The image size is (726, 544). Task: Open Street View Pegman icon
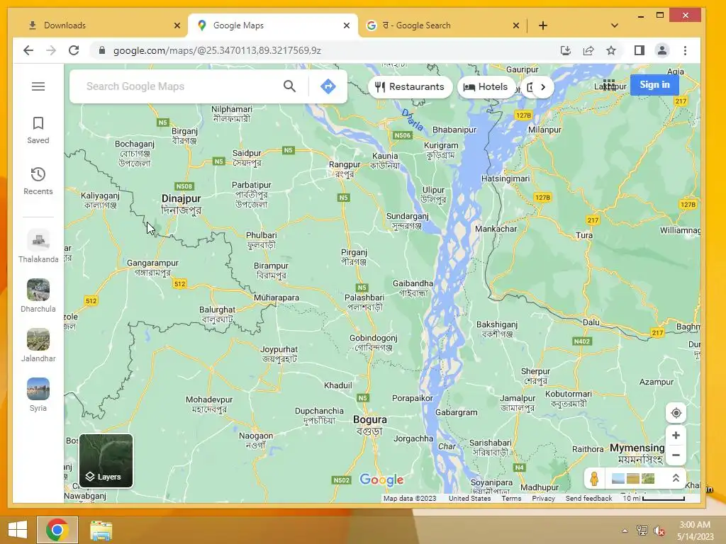(594, 478)
